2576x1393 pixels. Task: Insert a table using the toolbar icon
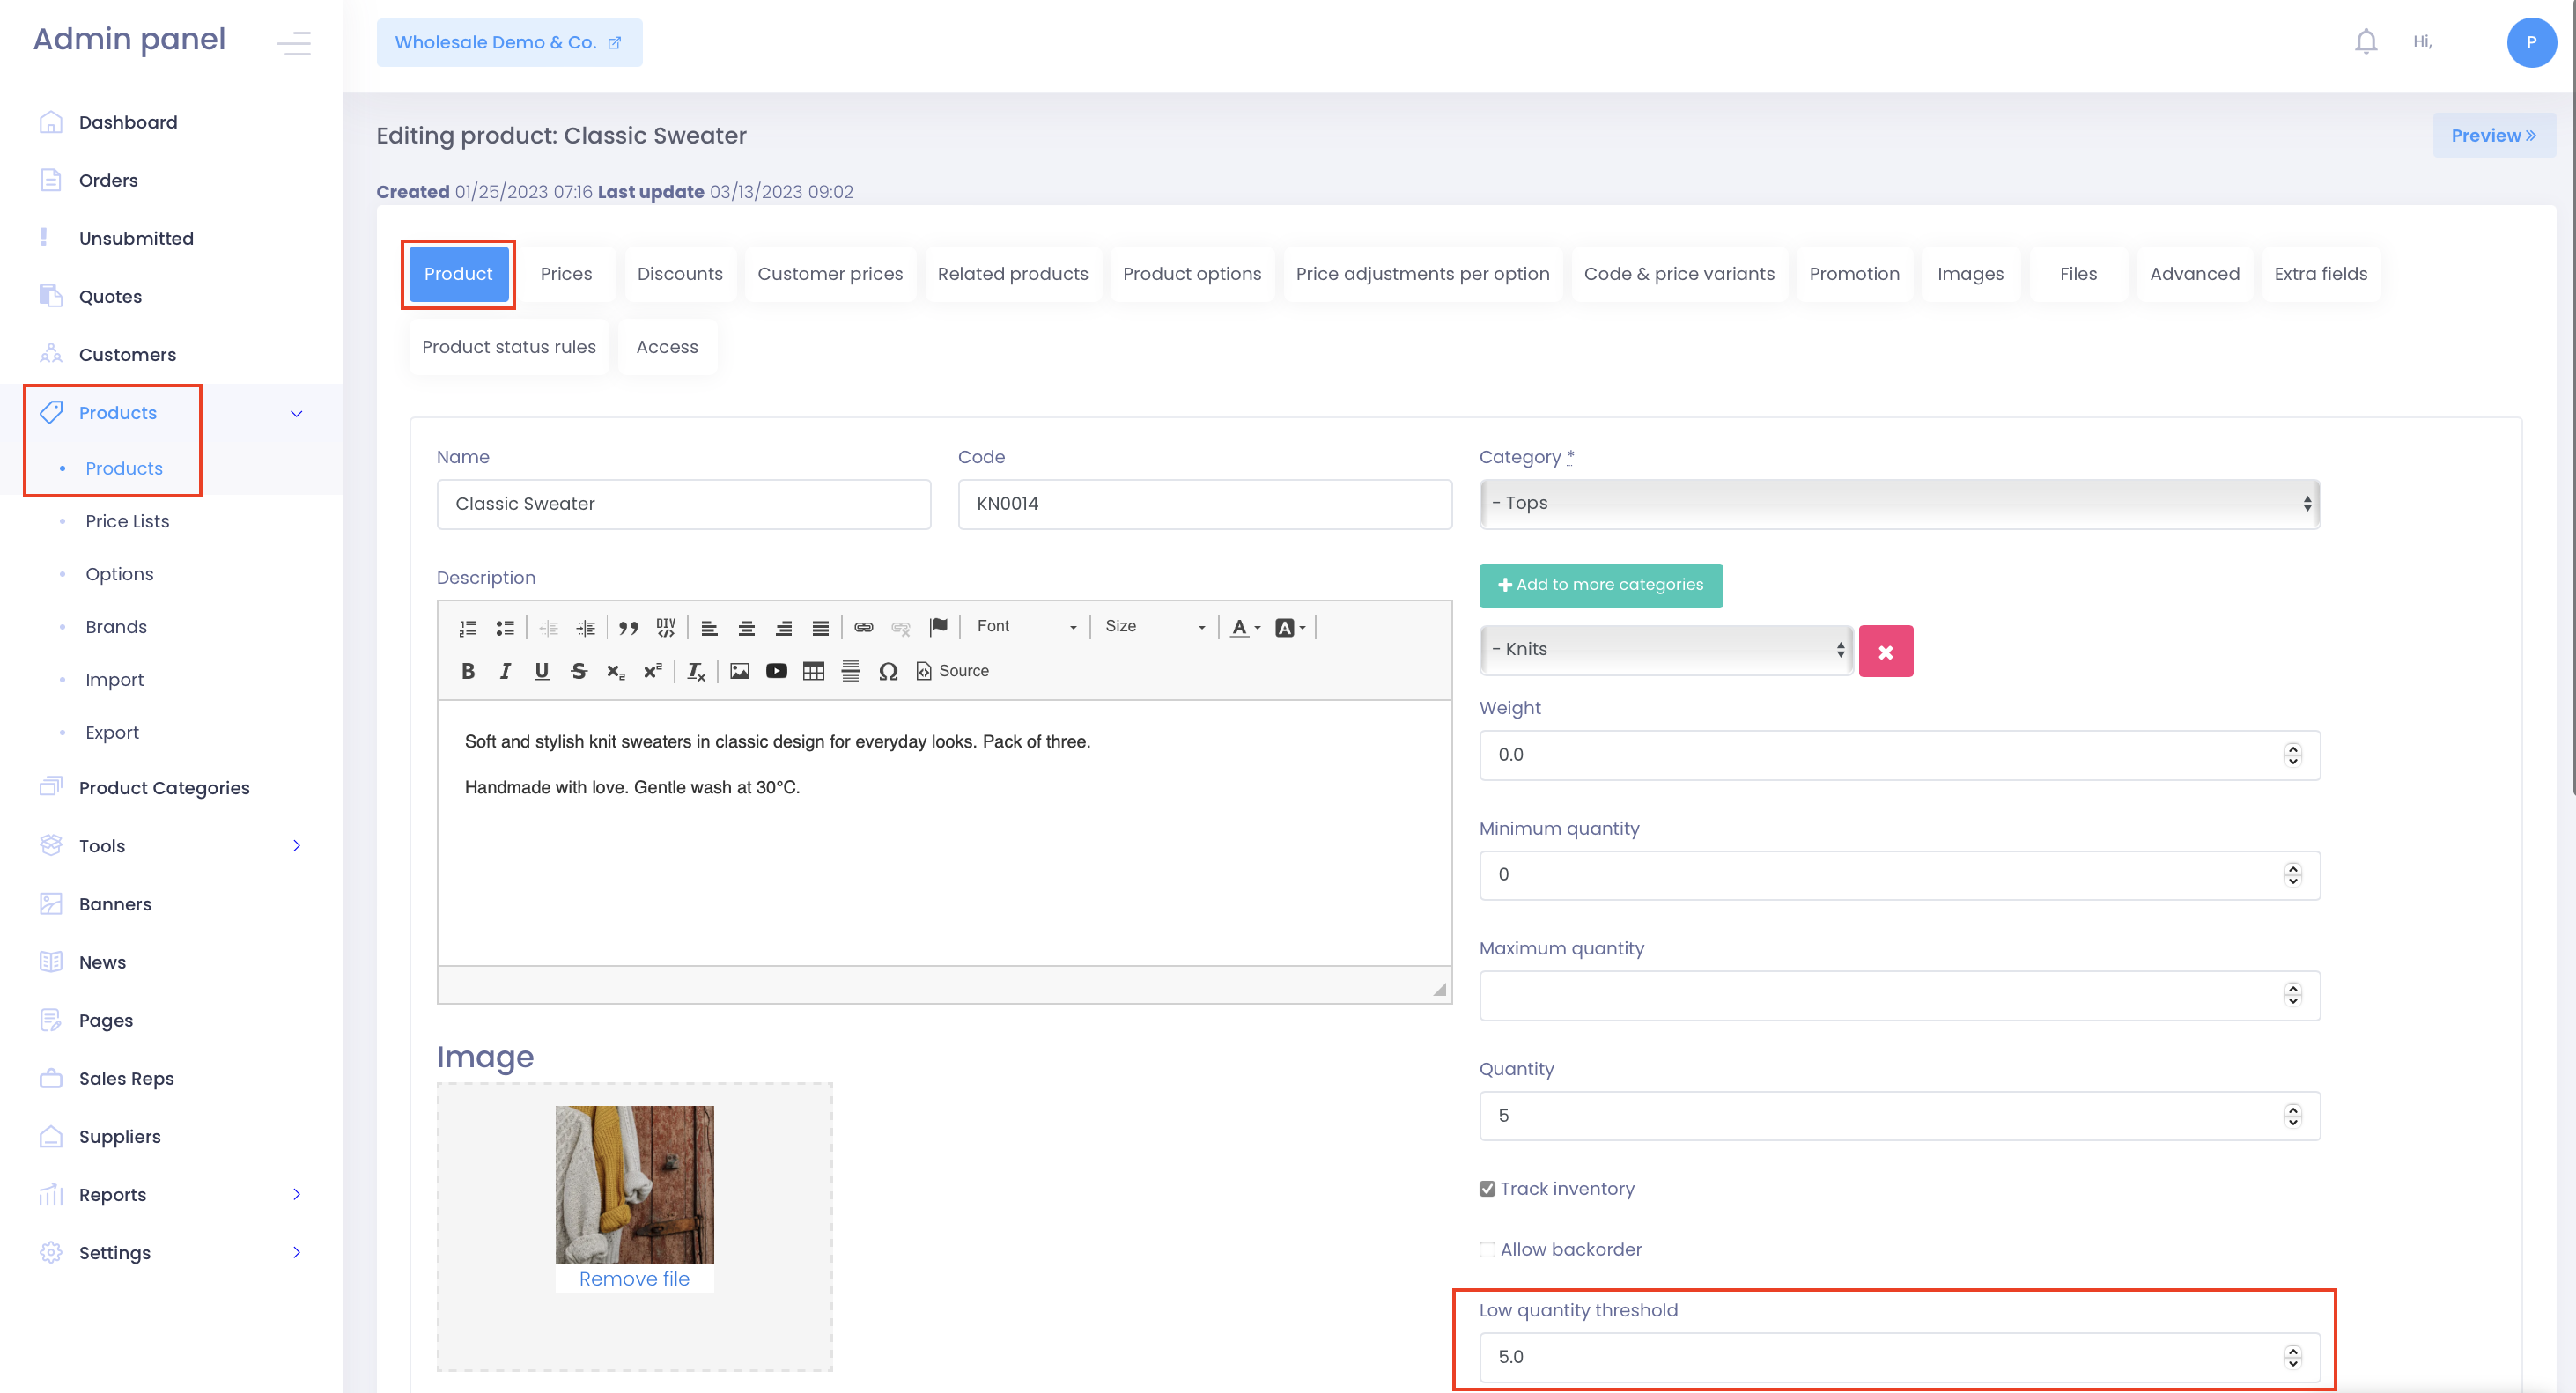coord(813,671)
